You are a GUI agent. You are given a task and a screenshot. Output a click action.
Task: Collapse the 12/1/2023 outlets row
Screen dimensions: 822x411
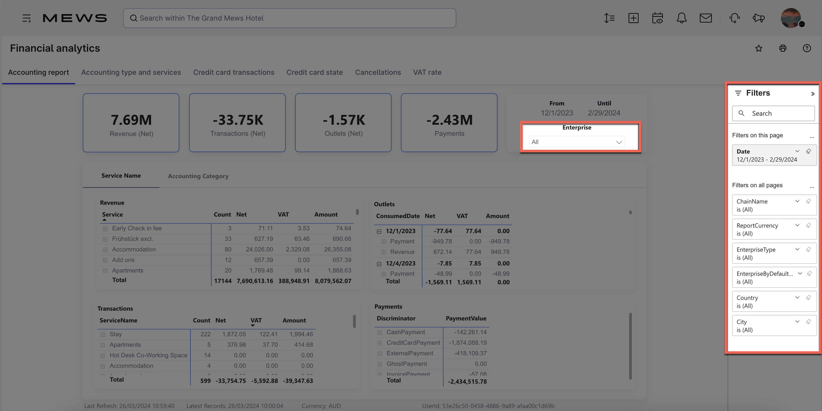[x=379, y=231]
